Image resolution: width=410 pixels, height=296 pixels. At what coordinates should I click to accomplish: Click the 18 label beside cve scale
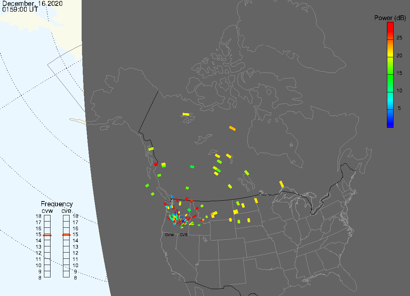pyautogui.click(x=75, y=216)
